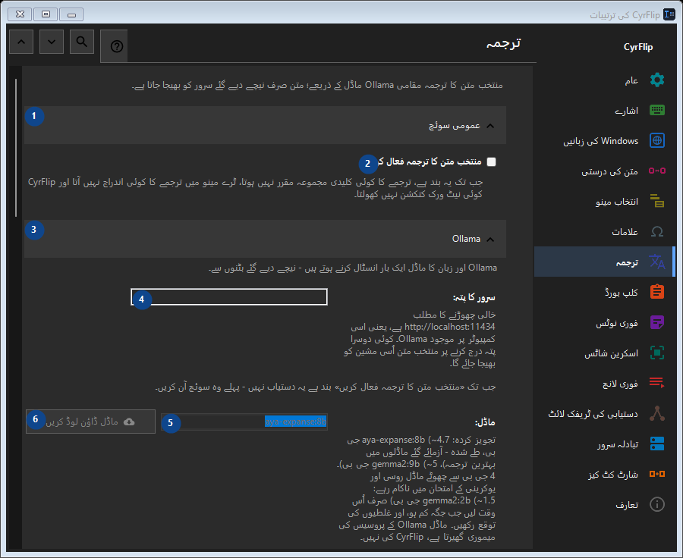This screenshot has width=683, height=558.
Task: Open Quick launch (فوری لانچ) icon
Action: 657,383
